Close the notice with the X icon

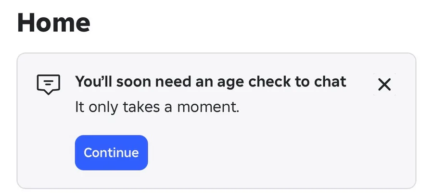pos(384,85)
